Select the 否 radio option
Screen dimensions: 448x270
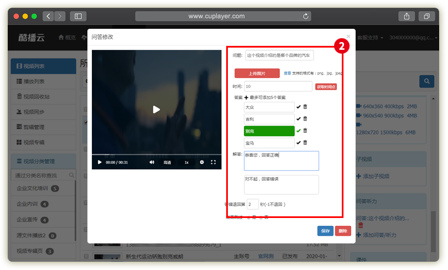262,217
